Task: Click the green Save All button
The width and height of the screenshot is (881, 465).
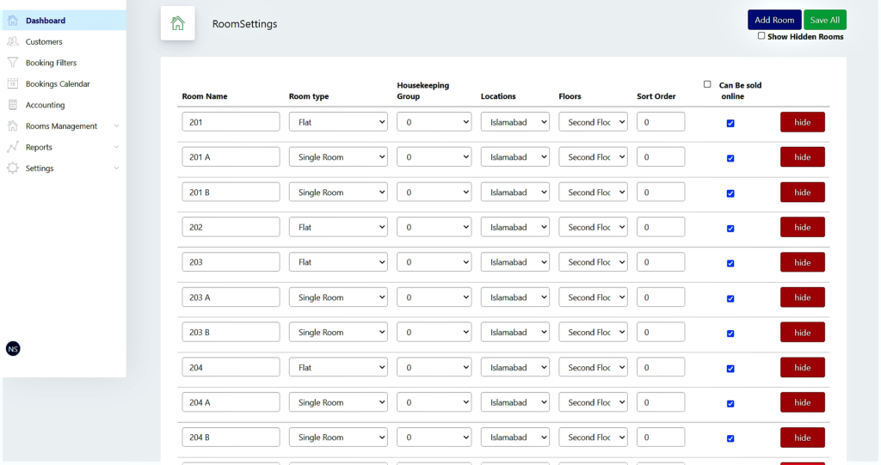Action: click(x=825, y=20)
